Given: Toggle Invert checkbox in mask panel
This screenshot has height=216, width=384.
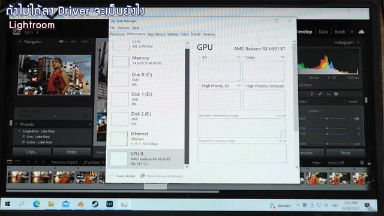Looking at the screenshot, I should 345,101.
